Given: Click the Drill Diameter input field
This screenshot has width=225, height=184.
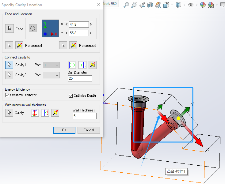Looking at the screenshot, I should click(80, 78).
